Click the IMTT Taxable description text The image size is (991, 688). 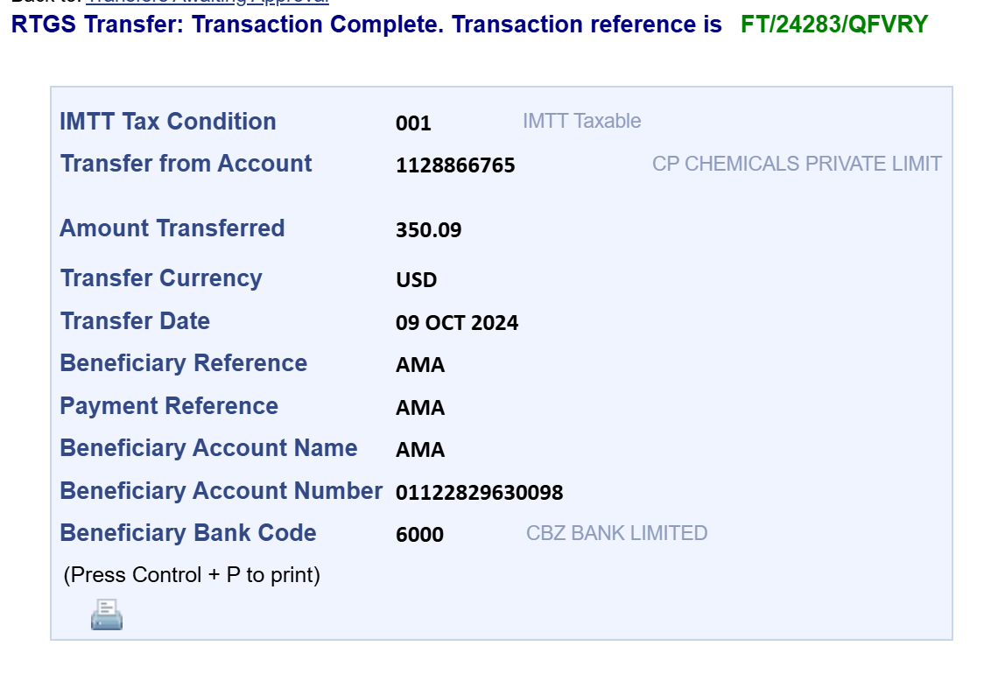[581, 121]
